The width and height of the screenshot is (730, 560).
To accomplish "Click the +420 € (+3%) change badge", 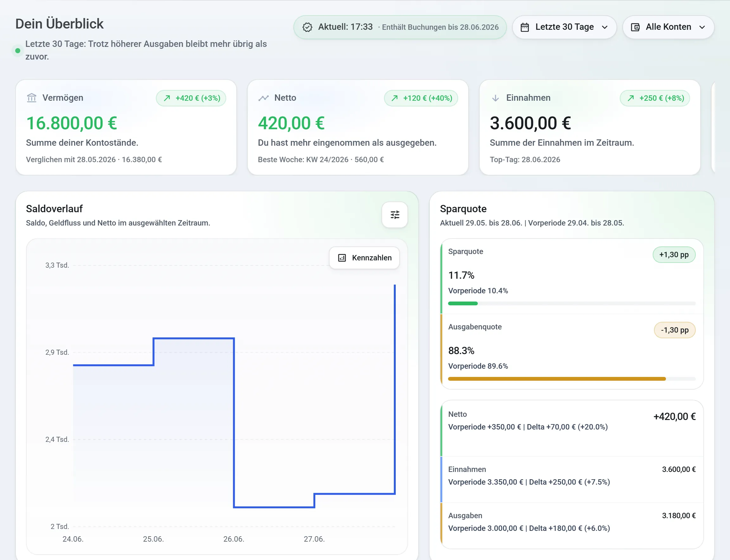I will tap(191, 98).
